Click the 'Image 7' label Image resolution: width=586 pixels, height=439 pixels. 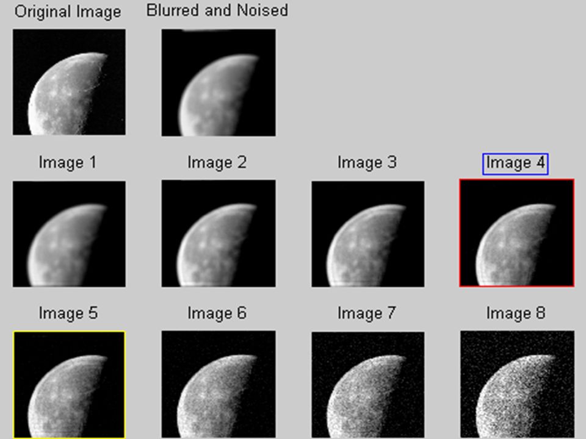point(367,313)
